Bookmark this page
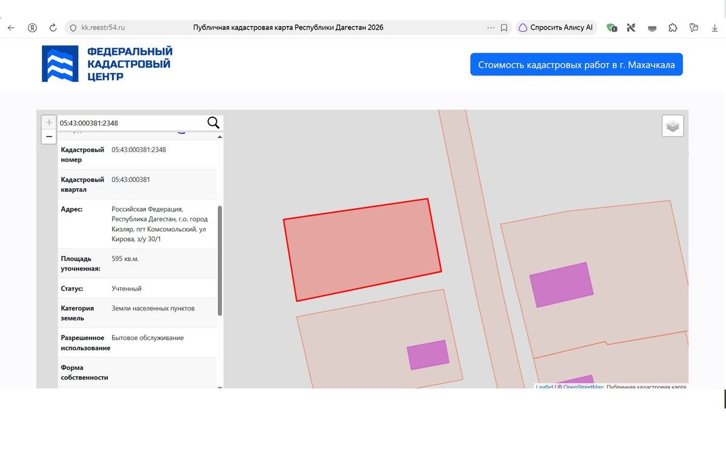 pyautogui.click(x=504, y=27)
